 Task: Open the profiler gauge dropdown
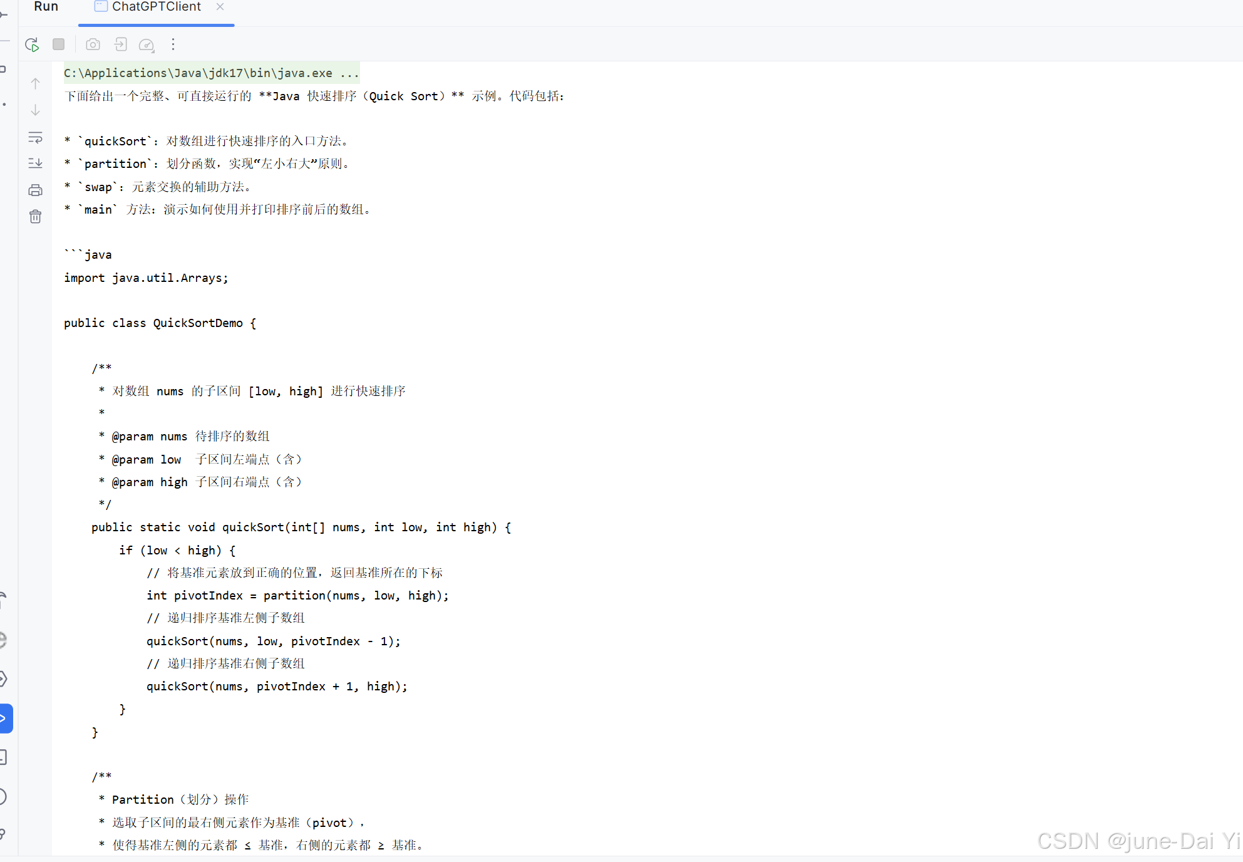point(147,44)
